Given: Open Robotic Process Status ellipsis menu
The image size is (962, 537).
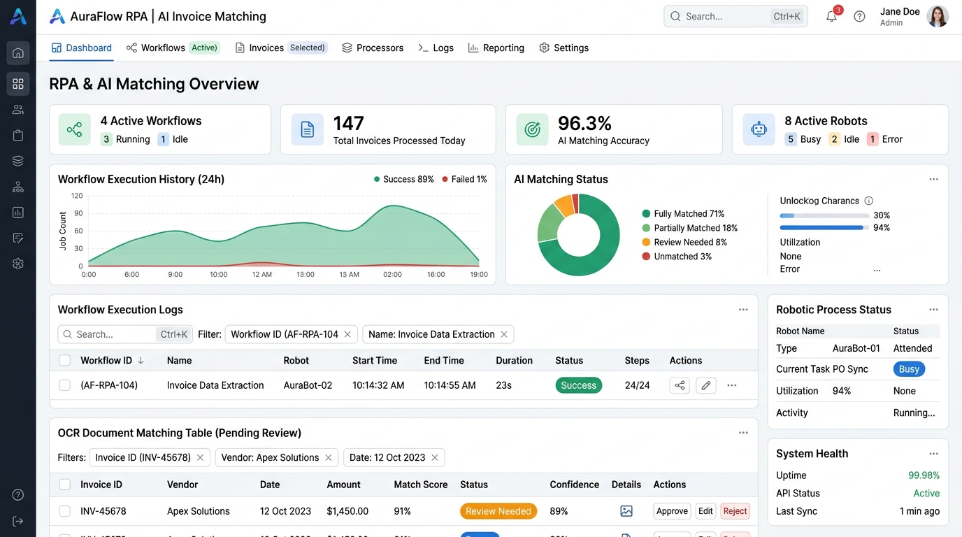Looking at the screenshot, I should [x=933, y=310].
